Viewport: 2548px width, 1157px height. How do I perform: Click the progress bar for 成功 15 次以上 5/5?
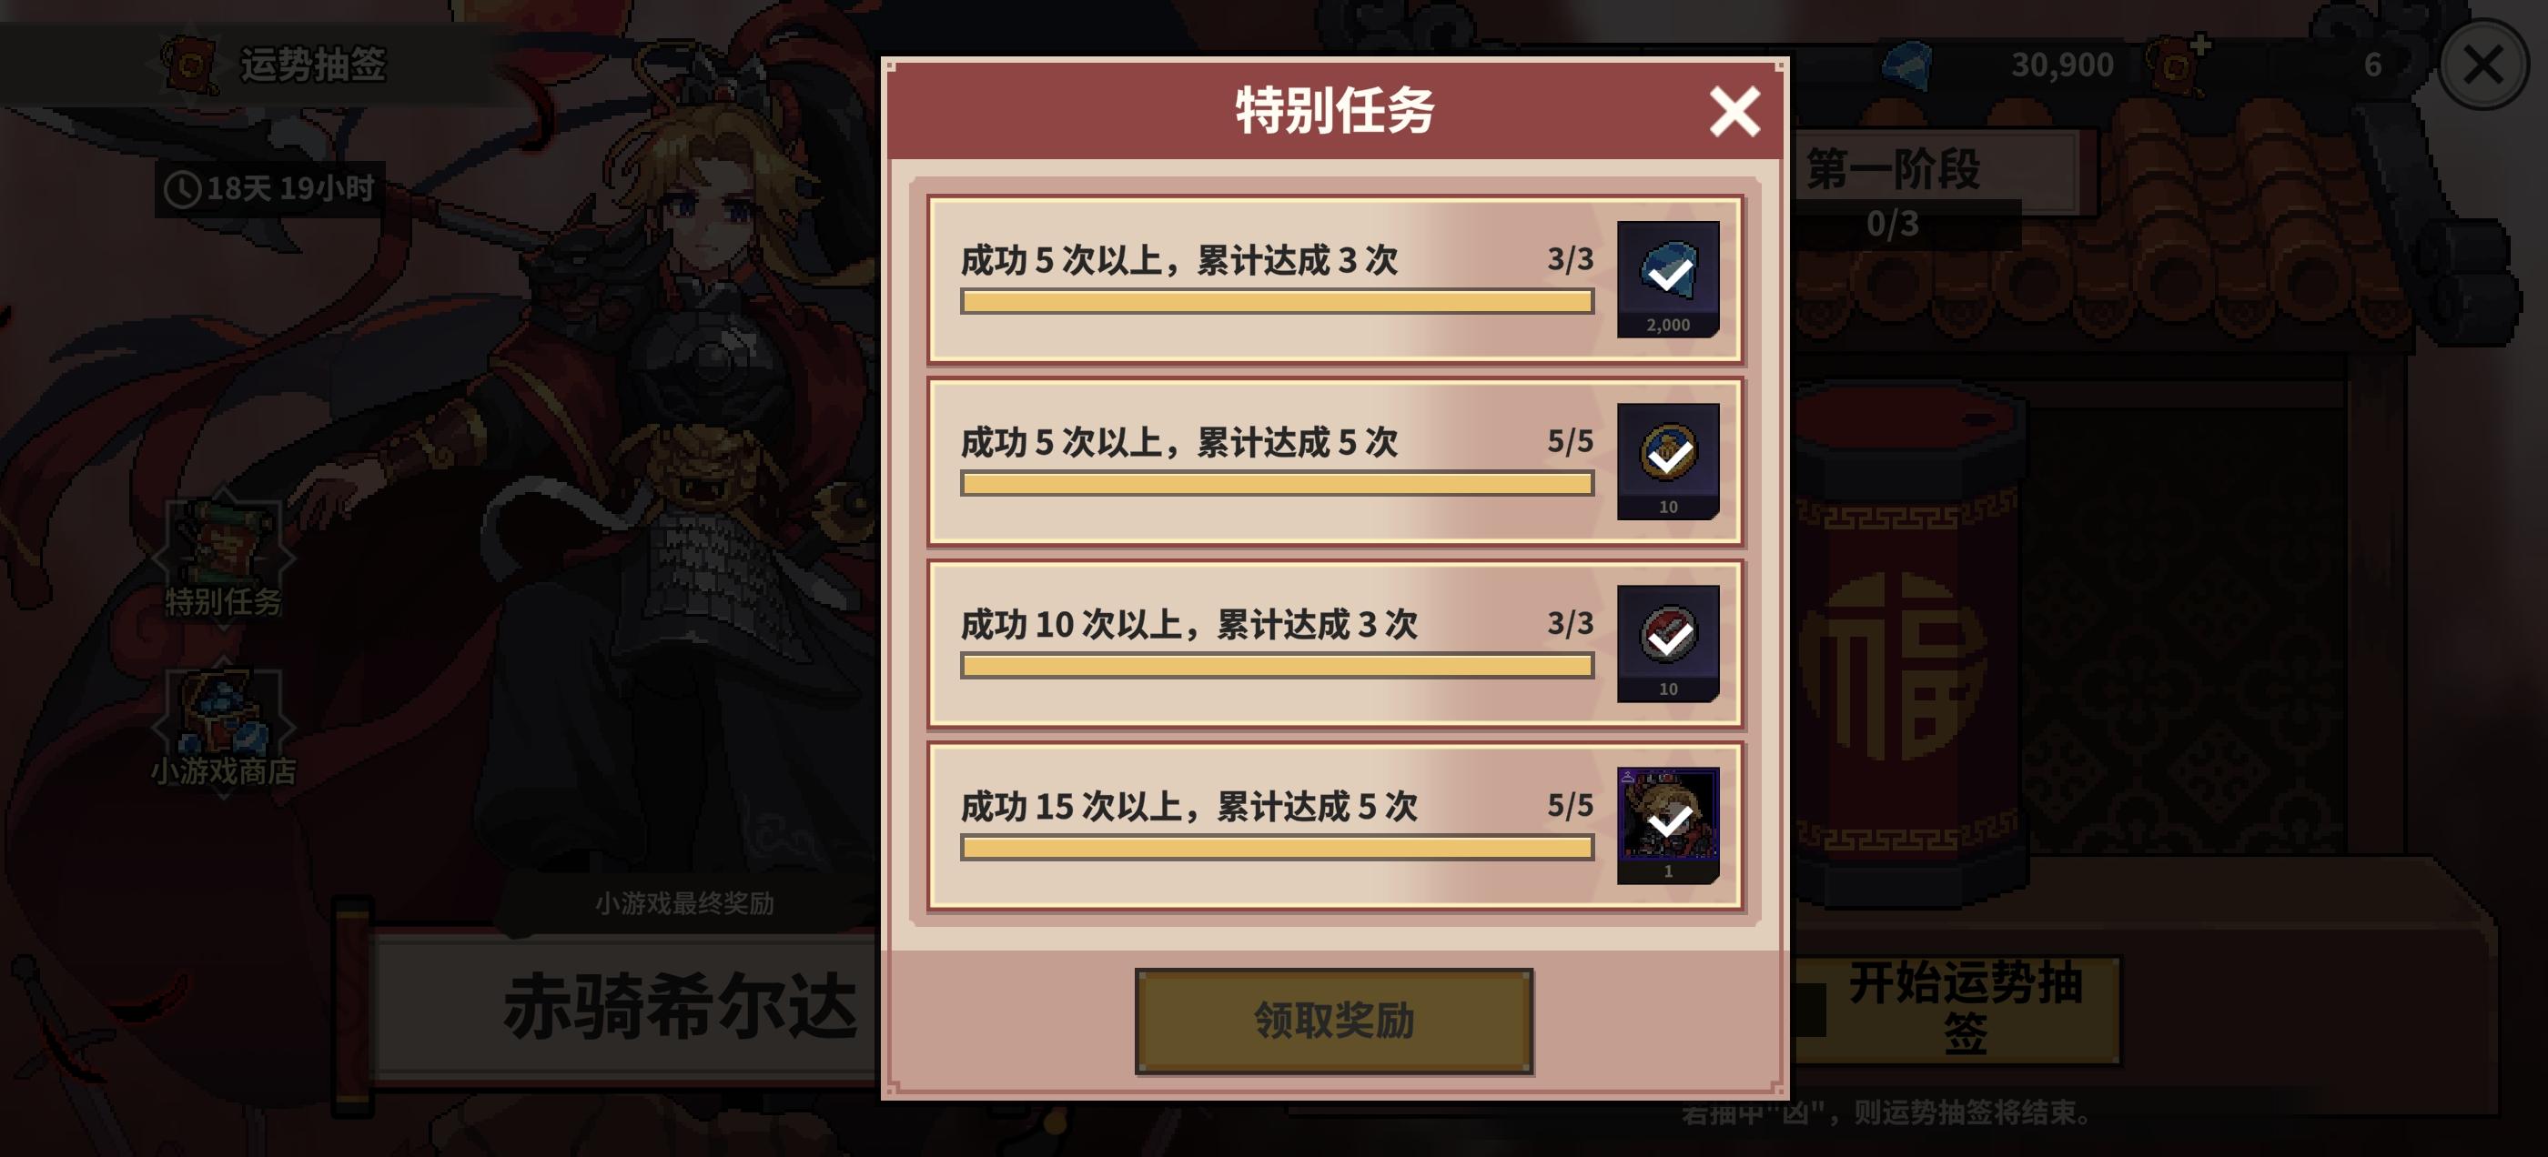pos(1276,848)
